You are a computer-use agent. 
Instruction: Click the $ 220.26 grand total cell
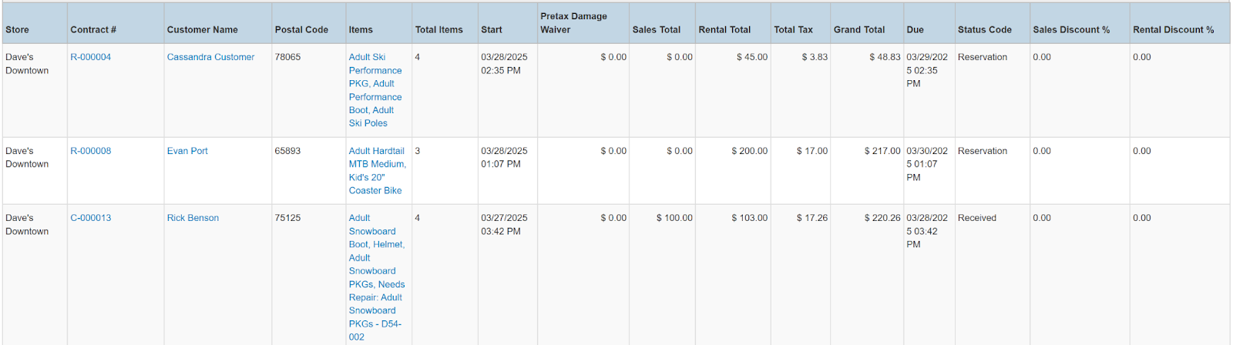pyautogui.click(x=882, y=218)
